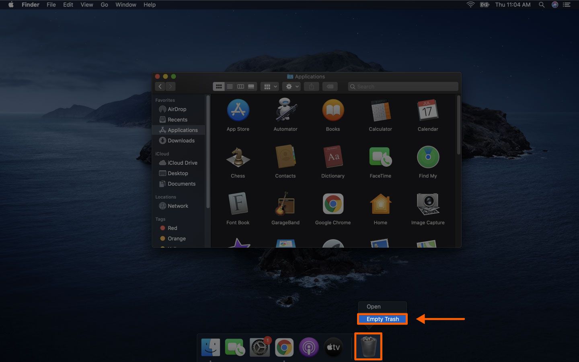Switch Finder to column view

click(x=240, y=87)
